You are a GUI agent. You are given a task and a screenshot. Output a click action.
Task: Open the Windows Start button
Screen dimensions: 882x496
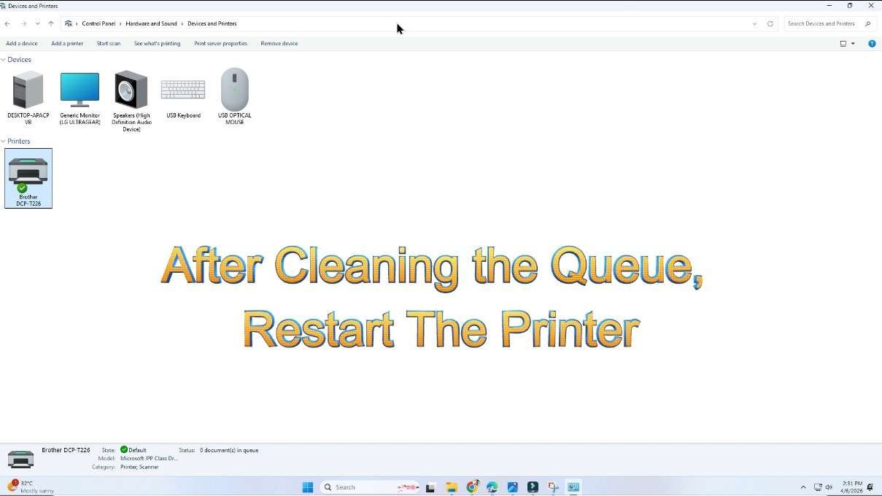click(x=308, y=487)
